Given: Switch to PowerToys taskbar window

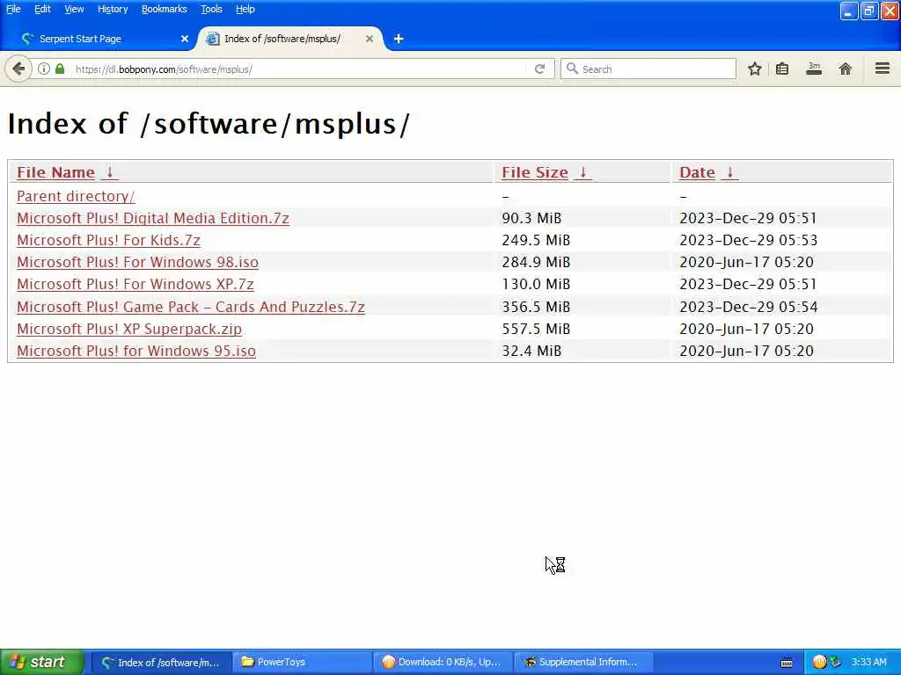Looking at the screenshot, I should pos(303,663).
